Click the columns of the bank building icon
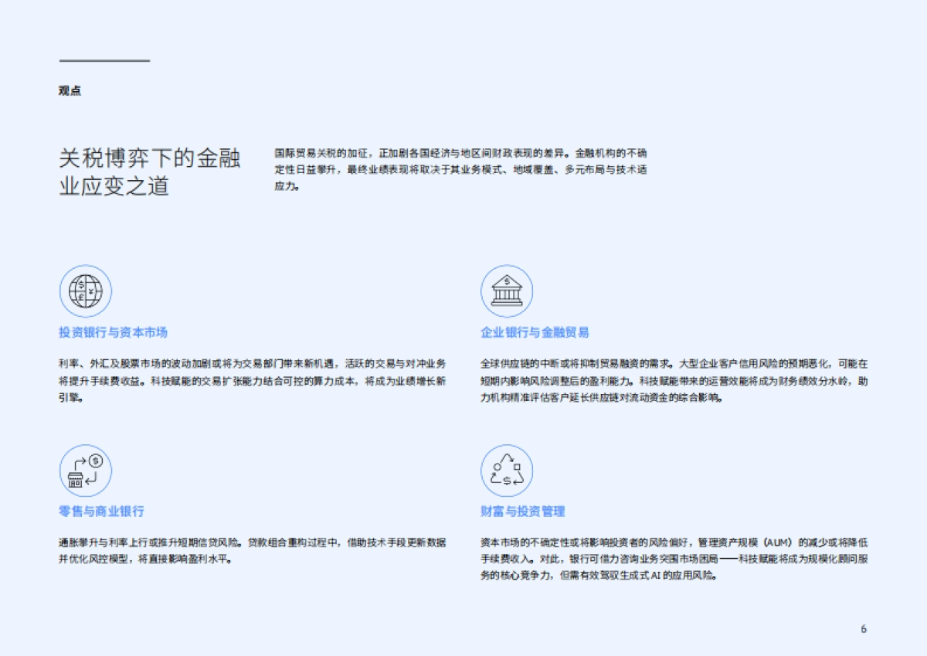The width and height of the screenshot is (927, 656). click(506, 294)
